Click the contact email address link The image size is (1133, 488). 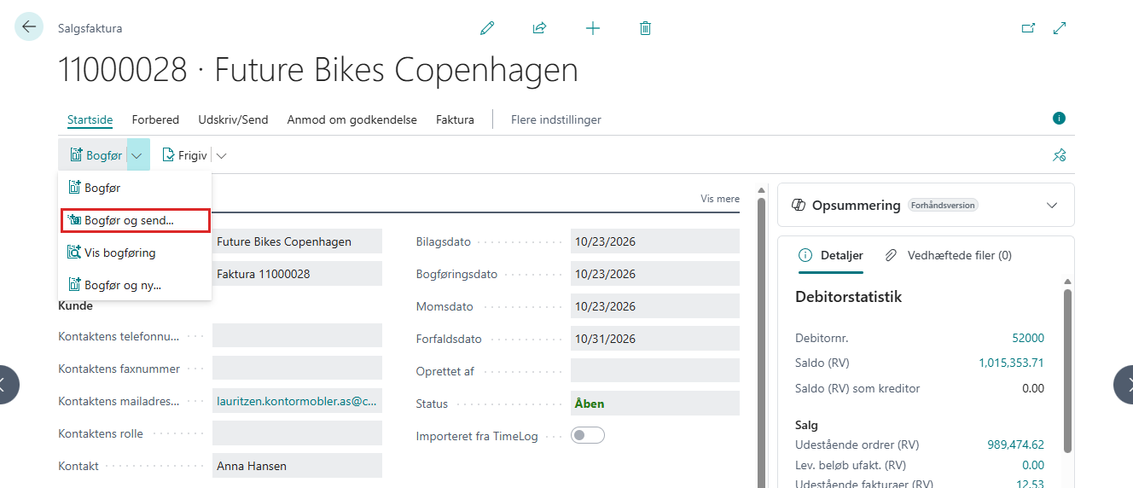(296, 401)
